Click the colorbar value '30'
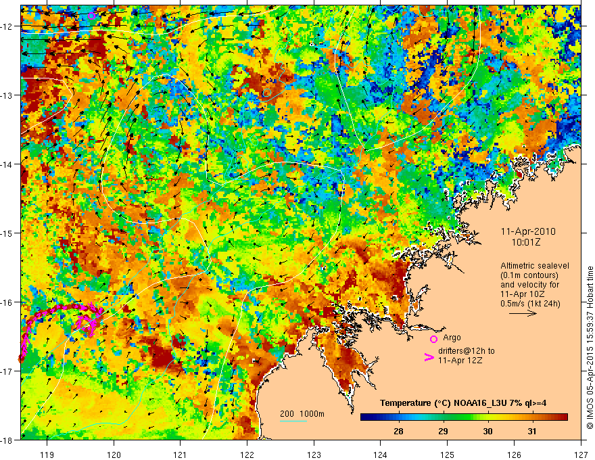595x460 pixels. tap(487, 431)
